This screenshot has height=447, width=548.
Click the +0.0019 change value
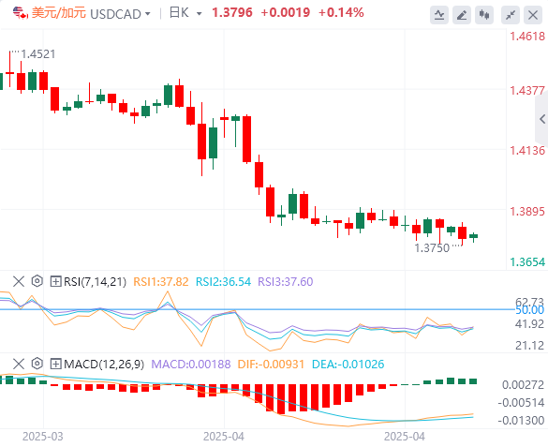pos(286,13)
